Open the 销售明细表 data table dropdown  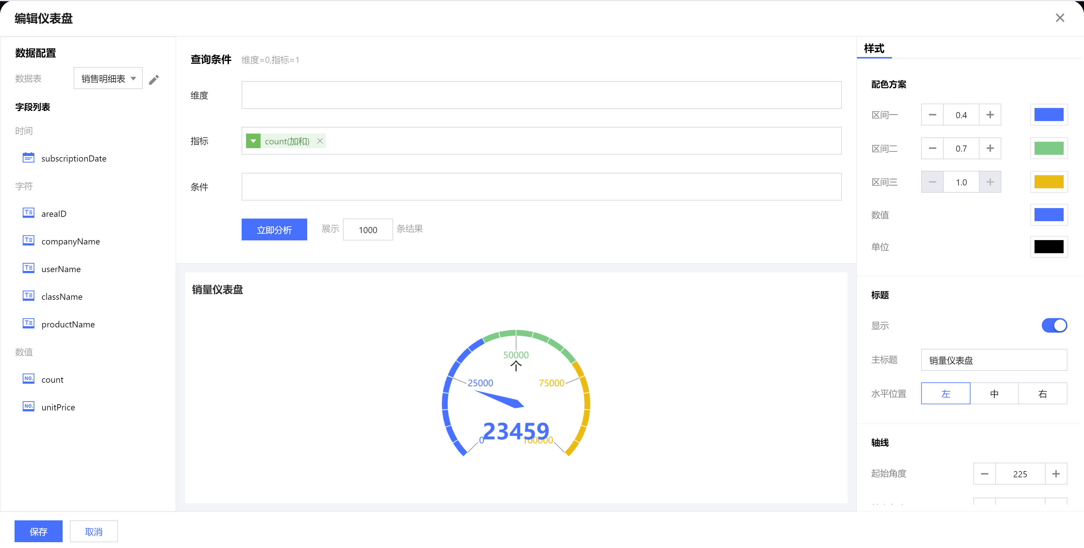click(x=108, y=79)
